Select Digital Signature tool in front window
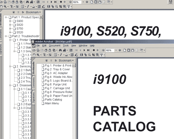Image resolution: width=174 pixels, height=139 pixels. point(76,55)
